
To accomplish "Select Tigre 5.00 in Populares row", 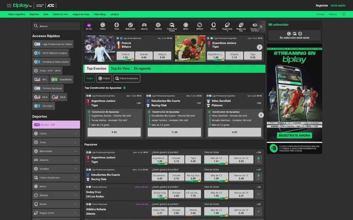I will coord(193,159).
